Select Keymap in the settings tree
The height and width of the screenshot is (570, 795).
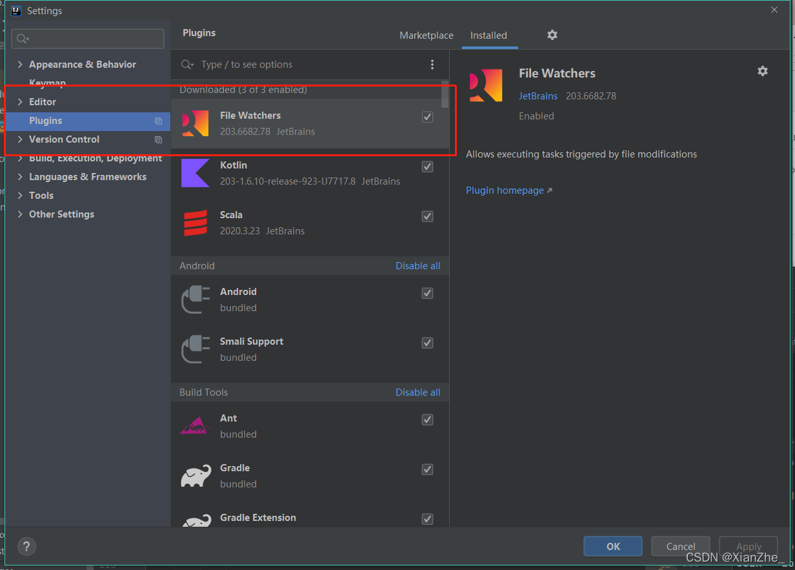pos(47,83)
